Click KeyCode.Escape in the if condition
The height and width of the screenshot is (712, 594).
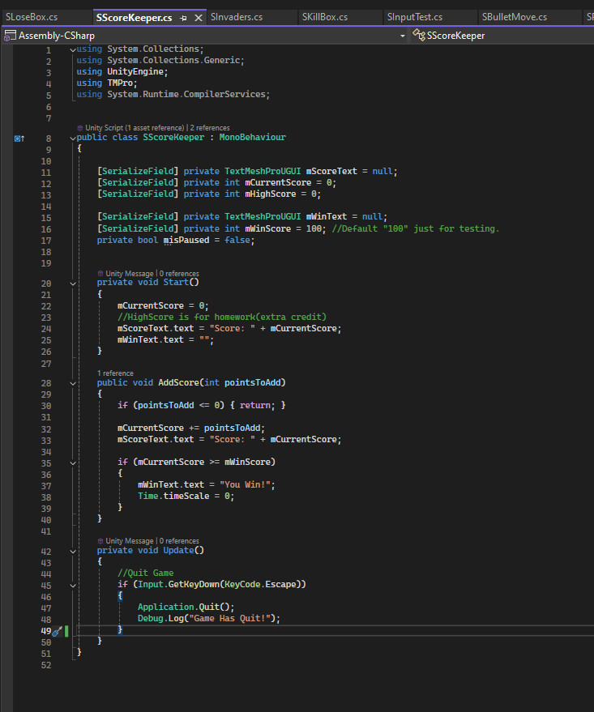pyautogui.click(x=260, y=584)
